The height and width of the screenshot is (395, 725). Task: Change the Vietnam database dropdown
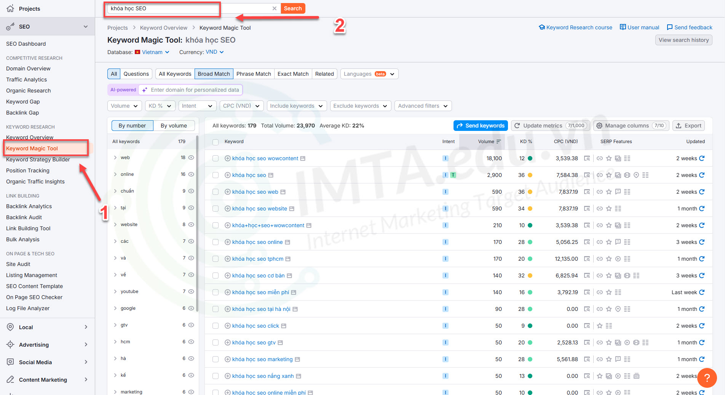[x=152, y=52]
